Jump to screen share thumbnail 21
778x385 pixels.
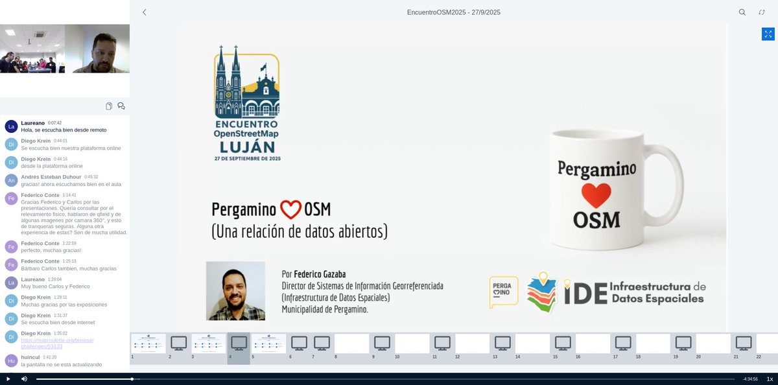(744, 344)
